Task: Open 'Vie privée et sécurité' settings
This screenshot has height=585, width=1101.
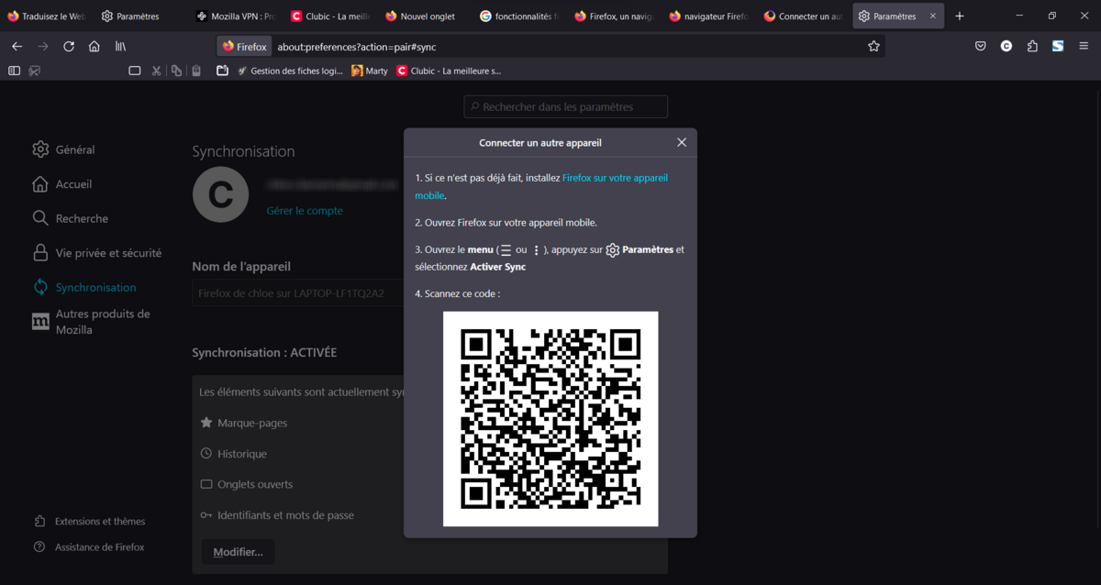Action: point(96,253)
